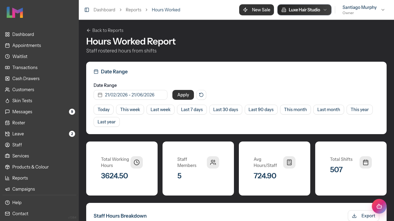Click the Staff Hours Breakdown heading
This screenshot has height=221, width=394.
coord(120,216)
